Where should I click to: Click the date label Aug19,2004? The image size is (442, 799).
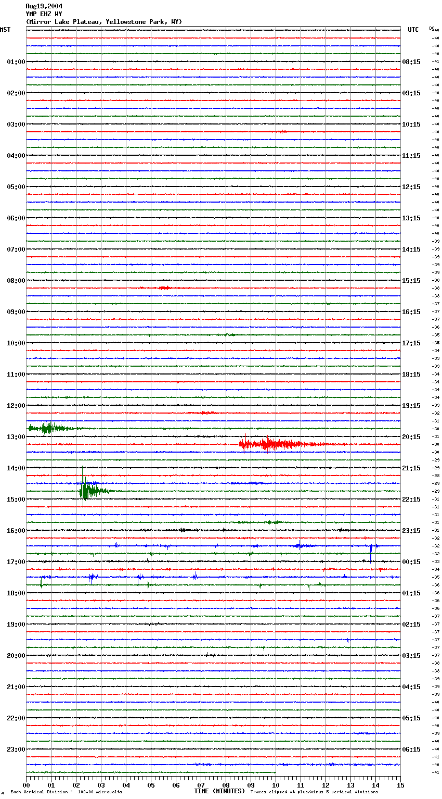(x=44, y=6)
